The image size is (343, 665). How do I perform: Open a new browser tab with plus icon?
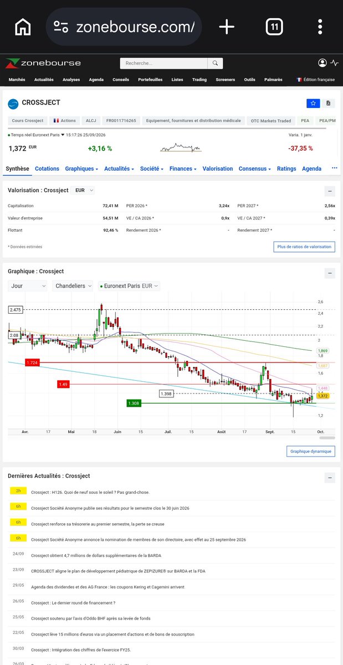click(227, 26)
